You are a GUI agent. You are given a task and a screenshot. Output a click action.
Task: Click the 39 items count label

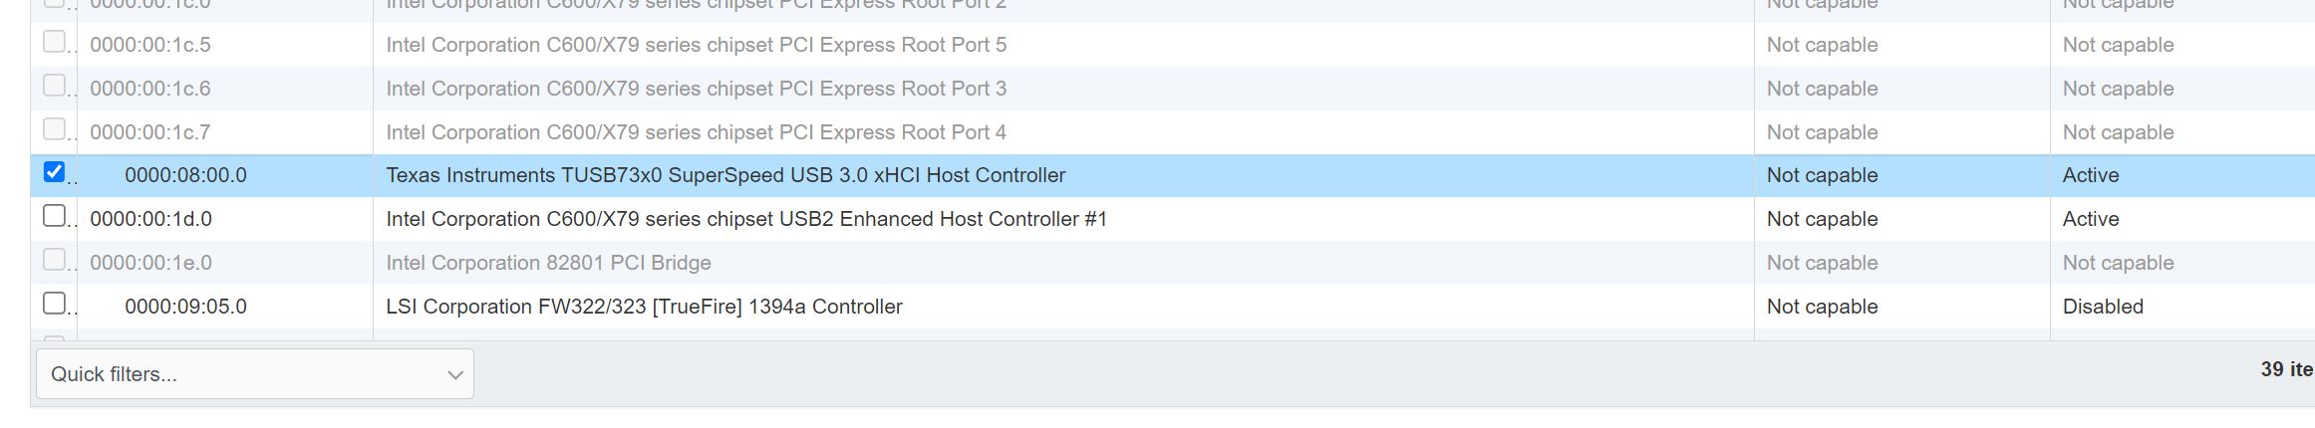[x=2287, y=369]
